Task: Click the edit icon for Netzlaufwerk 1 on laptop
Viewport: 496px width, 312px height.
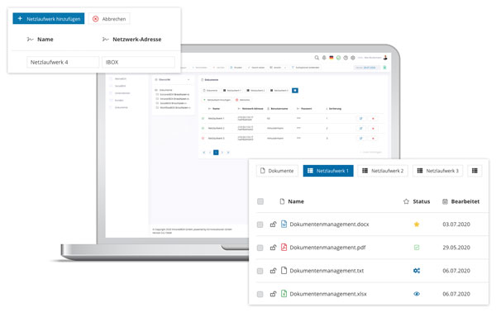Action: pyautogui.click(x=360, y=118)
